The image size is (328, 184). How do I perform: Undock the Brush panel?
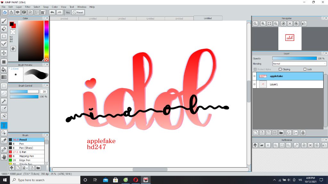point(44,135)
